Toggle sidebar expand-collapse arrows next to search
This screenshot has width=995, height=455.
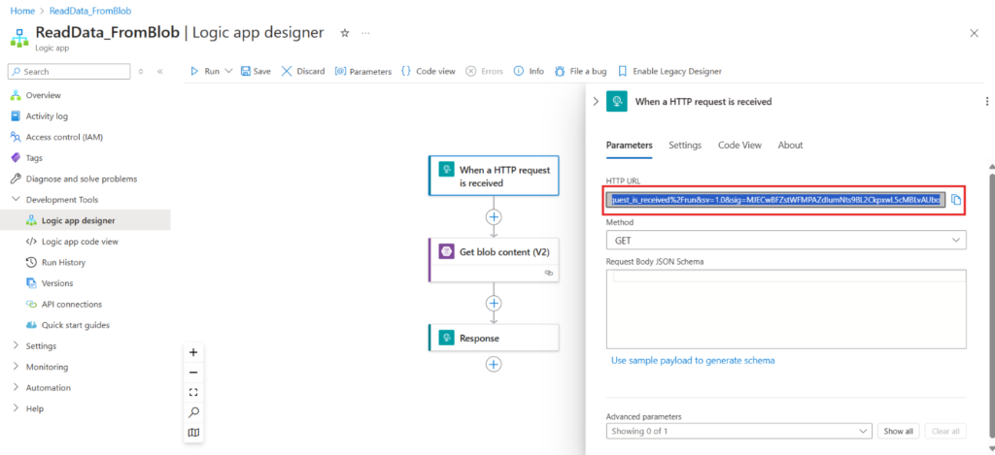[141, 72]
